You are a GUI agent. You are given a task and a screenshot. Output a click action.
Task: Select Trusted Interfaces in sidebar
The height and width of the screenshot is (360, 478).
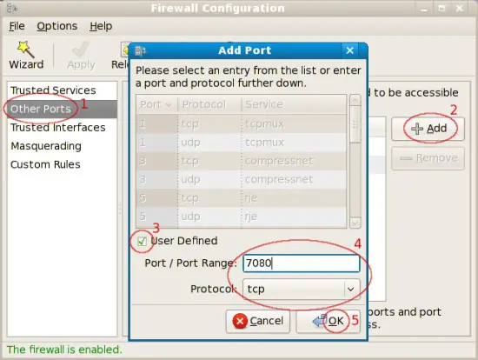pyautogui.click(x=63, y=128)
